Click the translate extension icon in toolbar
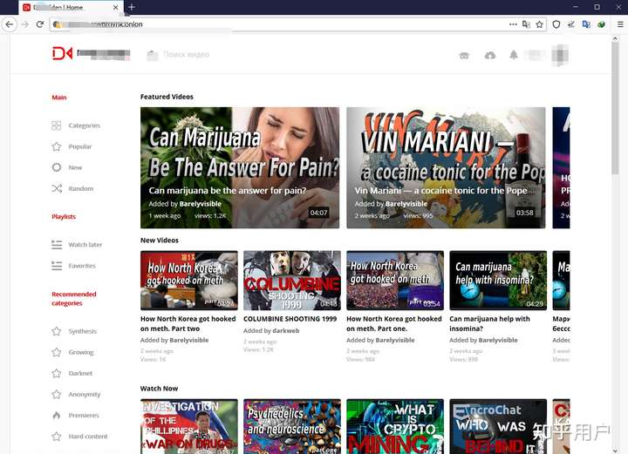The image size is (628, 454). [586, 24]
